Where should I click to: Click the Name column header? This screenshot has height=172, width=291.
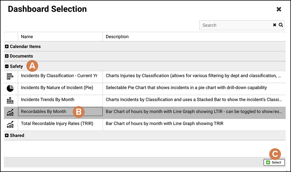click(27, 37)
